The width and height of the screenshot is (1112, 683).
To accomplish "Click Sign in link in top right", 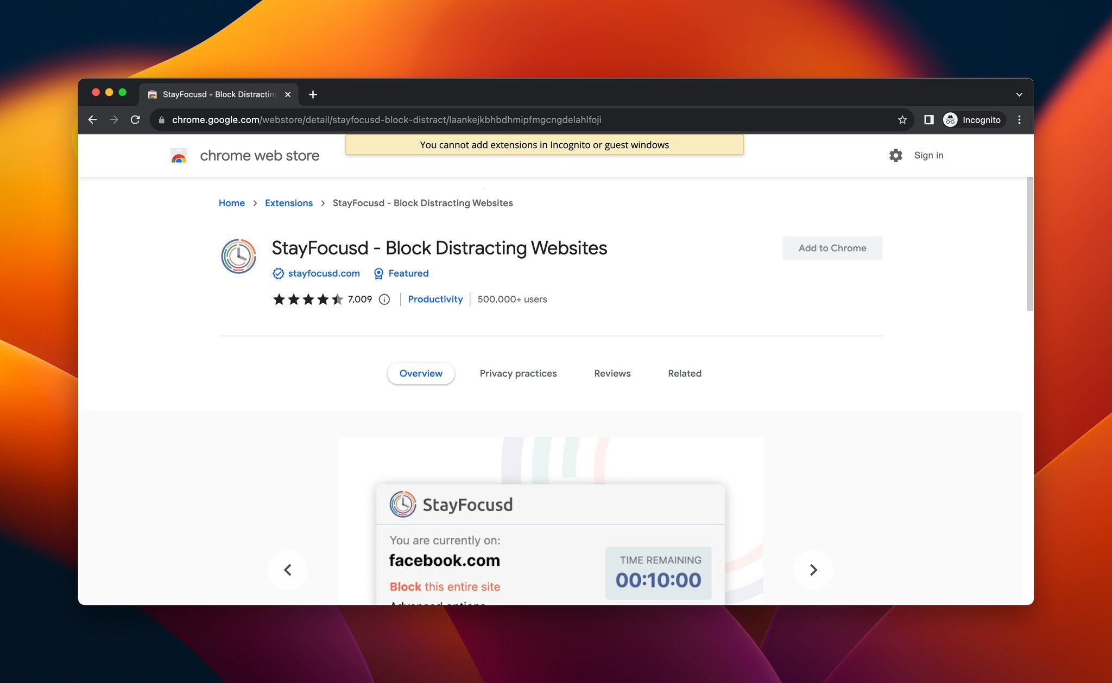I will pyautogui.click(x=928, y=155).
